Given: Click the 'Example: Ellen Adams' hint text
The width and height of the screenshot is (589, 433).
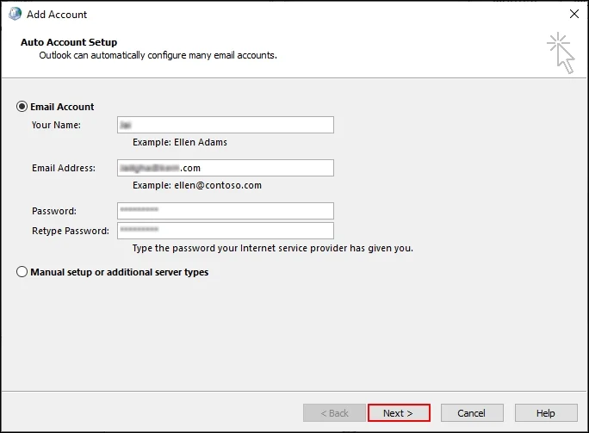Looking at the screenshot, I should 180,142.
